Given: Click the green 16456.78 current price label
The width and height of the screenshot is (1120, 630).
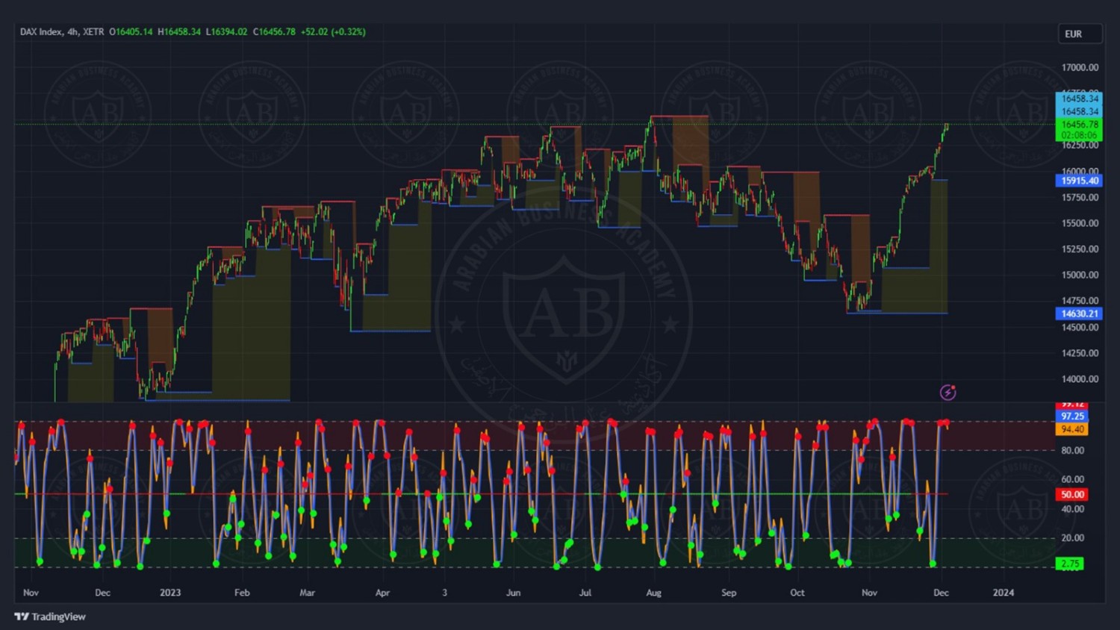Looking at the screenshot, I should pos(1079,125).
